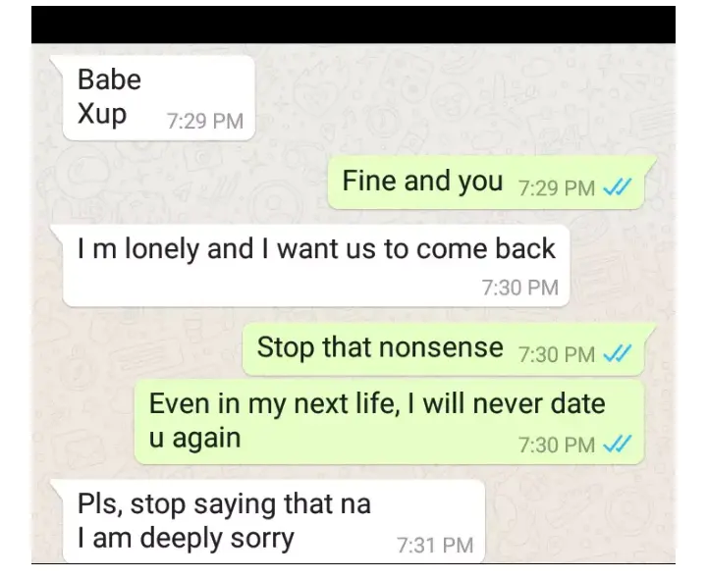Screen dimensions: 707x579
Task: Tap the word 'Babe' in first message
Action: tap(110, 79)
